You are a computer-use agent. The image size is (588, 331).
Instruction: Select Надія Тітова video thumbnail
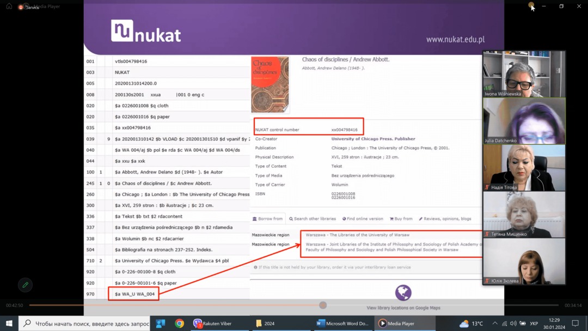[524, 168]
